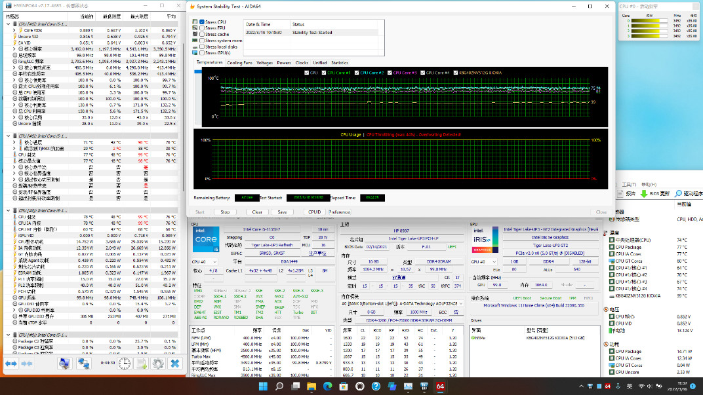Open the GPU #0 selector dropdown
This screenshot has width=703, height=395.
(x=484, y=261)
